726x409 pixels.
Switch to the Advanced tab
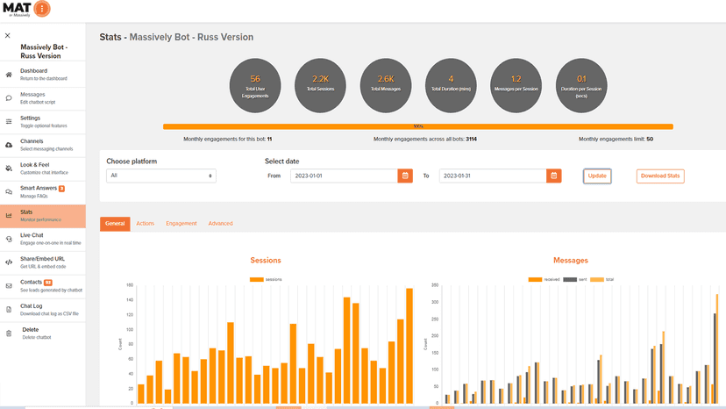click(220, 224)
